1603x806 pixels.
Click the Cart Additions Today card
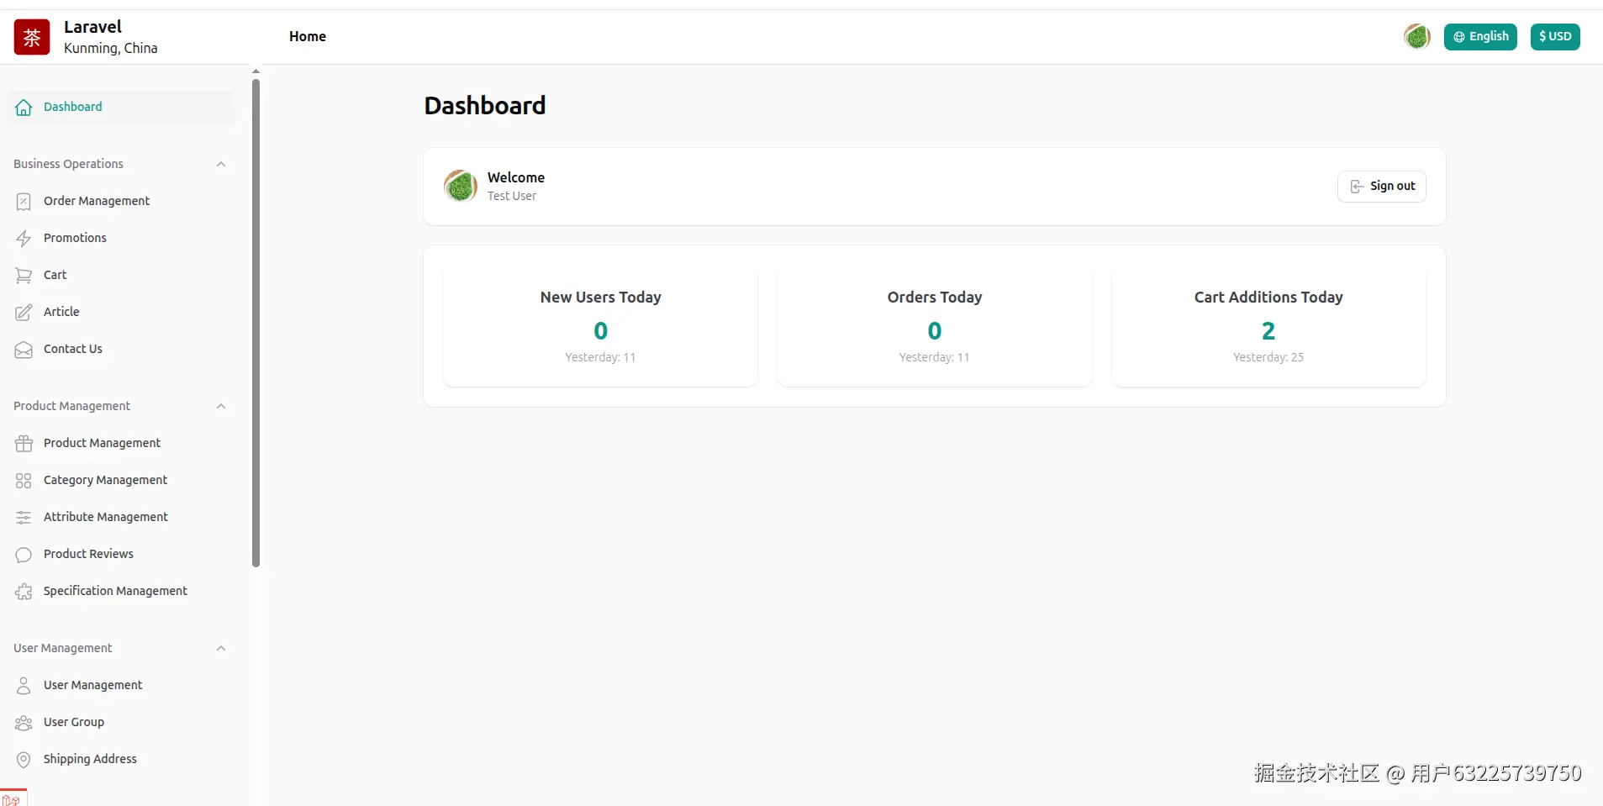[1268, 327]
